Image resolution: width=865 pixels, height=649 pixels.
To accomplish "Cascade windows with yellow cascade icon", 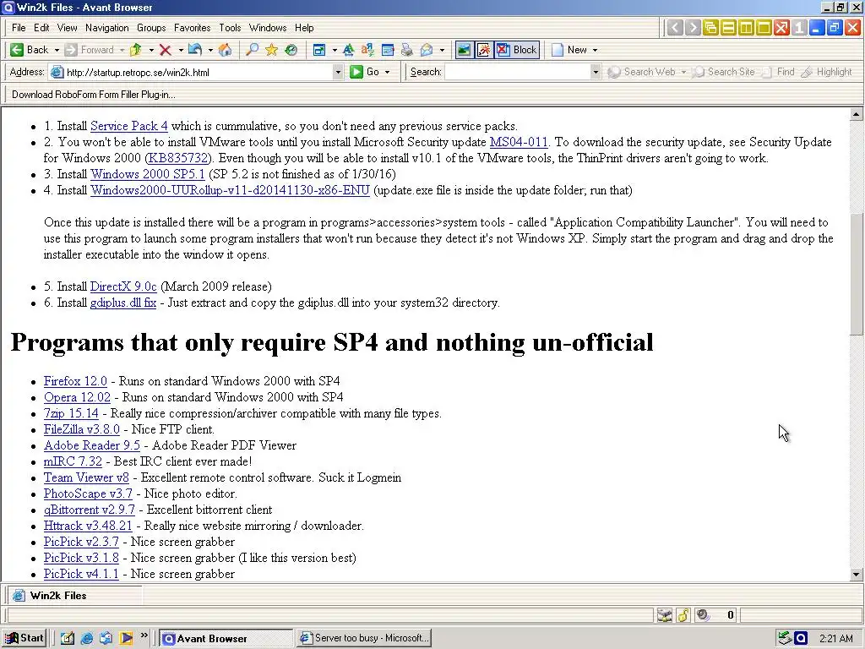I will coord(710,28).
